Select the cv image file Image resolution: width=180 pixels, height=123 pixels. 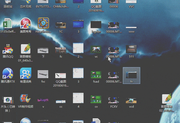[x=96, y=102]
